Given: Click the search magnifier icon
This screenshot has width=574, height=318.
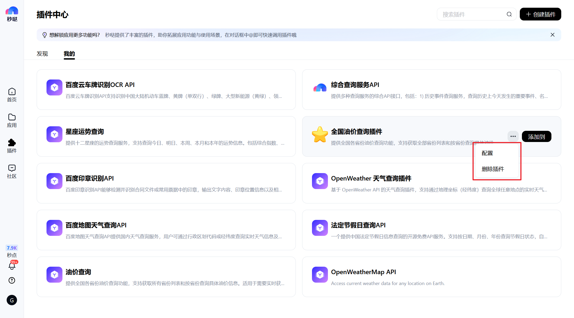Looking at the screenshot, I should (x=509, y=14).
